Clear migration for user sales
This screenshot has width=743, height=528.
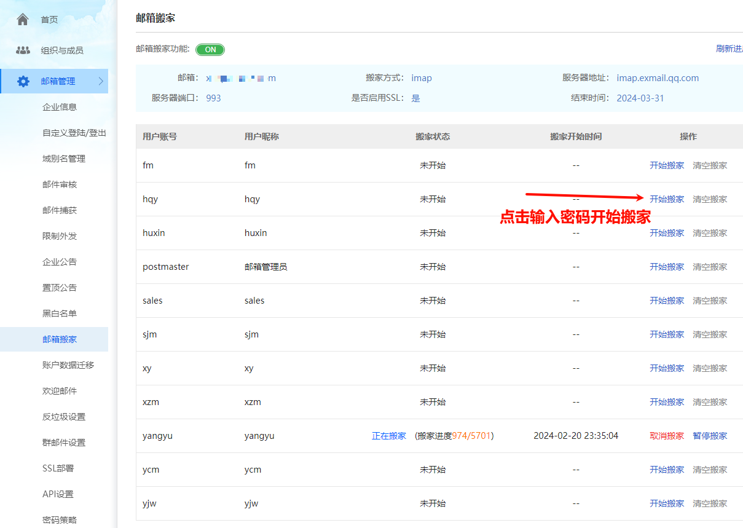(x=710, y=301)
